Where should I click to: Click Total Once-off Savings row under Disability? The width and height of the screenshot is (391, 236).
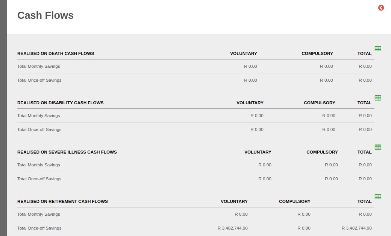point(196,129)
